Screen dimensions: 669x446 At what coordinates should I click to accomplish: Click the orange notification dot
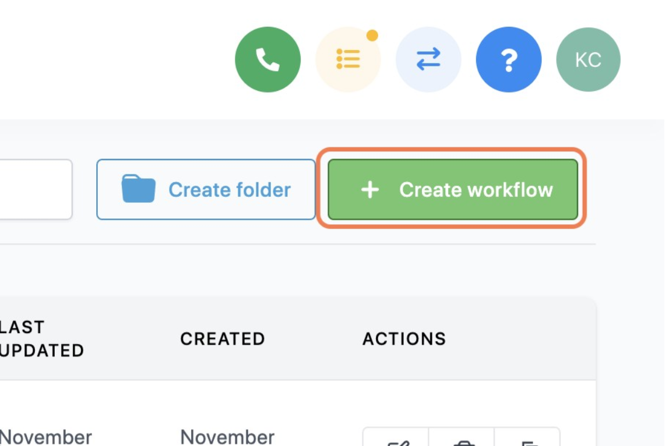(371, 34)
